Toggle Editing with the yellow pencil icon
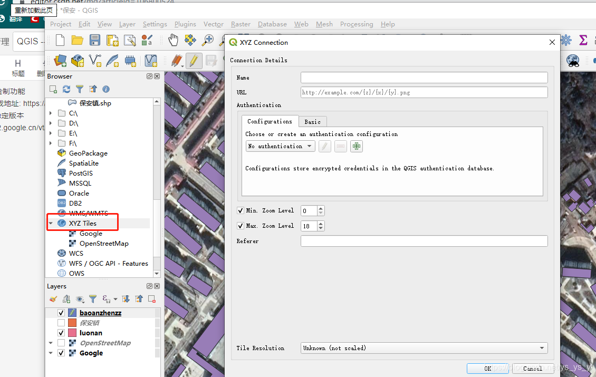 coord(194,61)
